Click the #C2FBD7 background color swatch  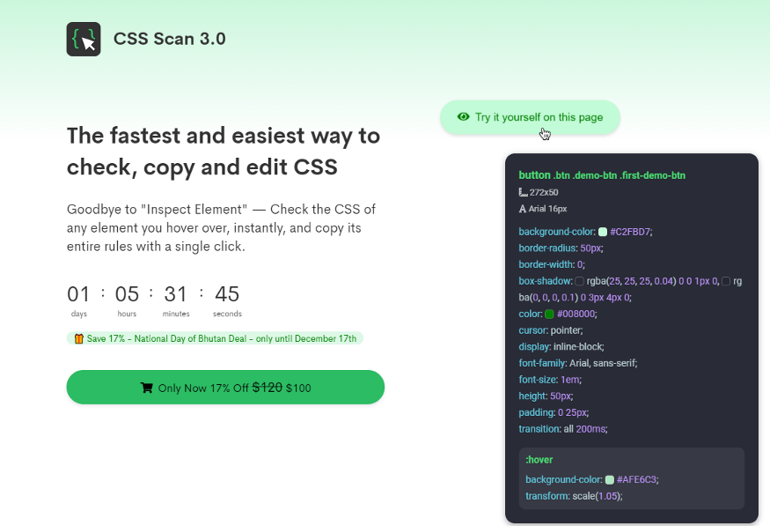point(603,232)
